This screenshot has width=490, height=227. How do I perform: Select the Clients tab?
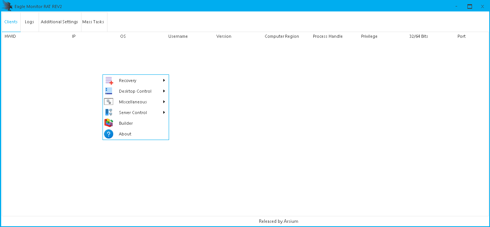[11, 22]
